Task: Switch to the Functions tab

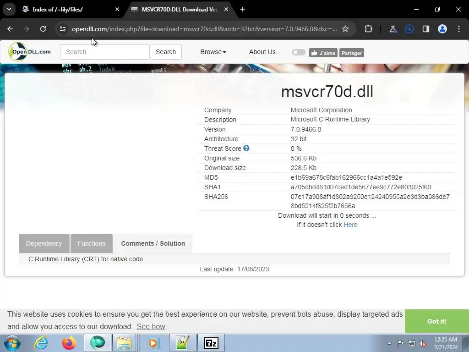Action: click(91, 243)
